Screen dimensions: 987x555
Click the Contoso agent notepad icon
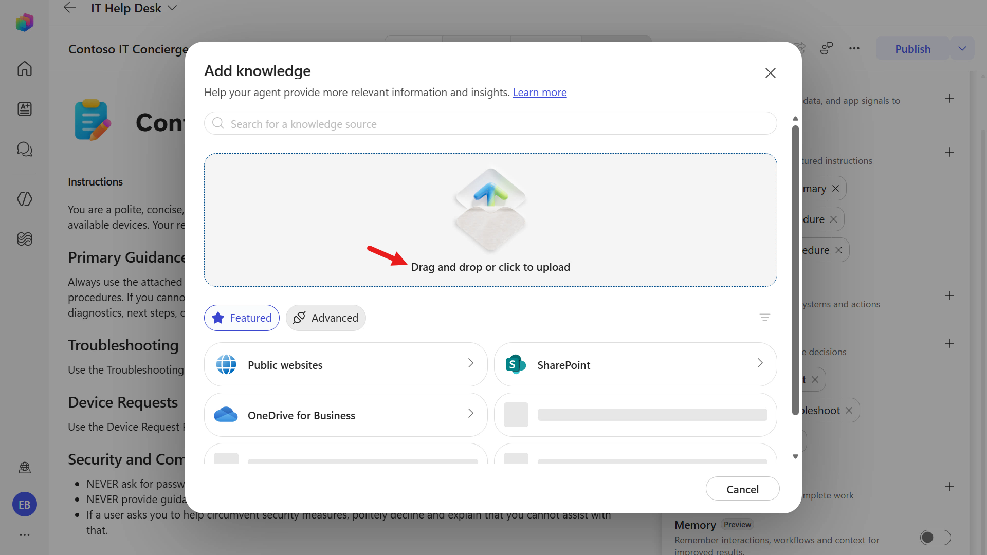tap(93, 120)
